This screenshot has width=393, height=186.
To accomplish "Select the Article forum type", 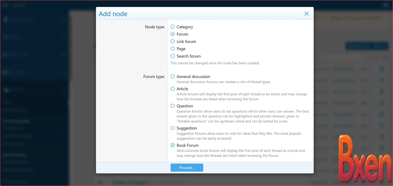I will tap(173, 89).
